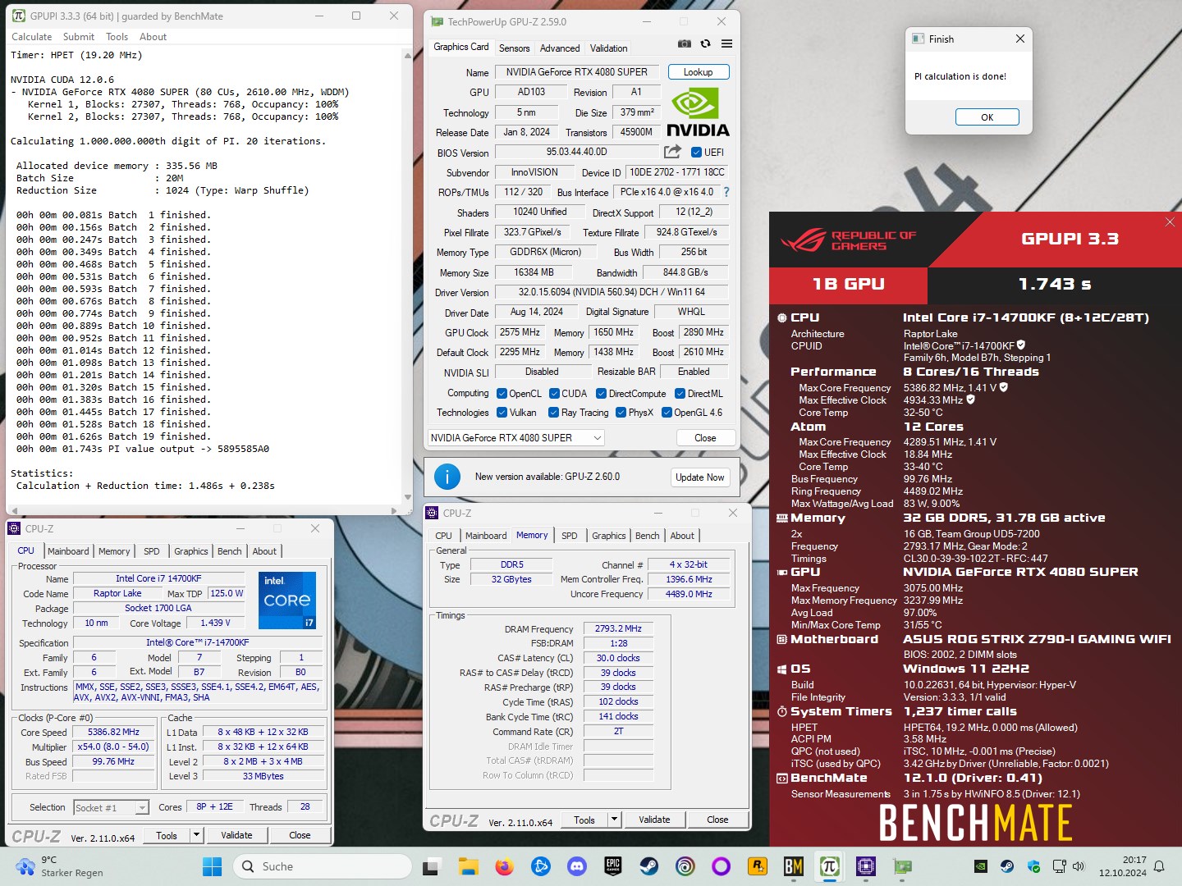Click GPUPI vertical scrollbar up arrow
The height and width of the screenshot is (886, 1182).
408,55
